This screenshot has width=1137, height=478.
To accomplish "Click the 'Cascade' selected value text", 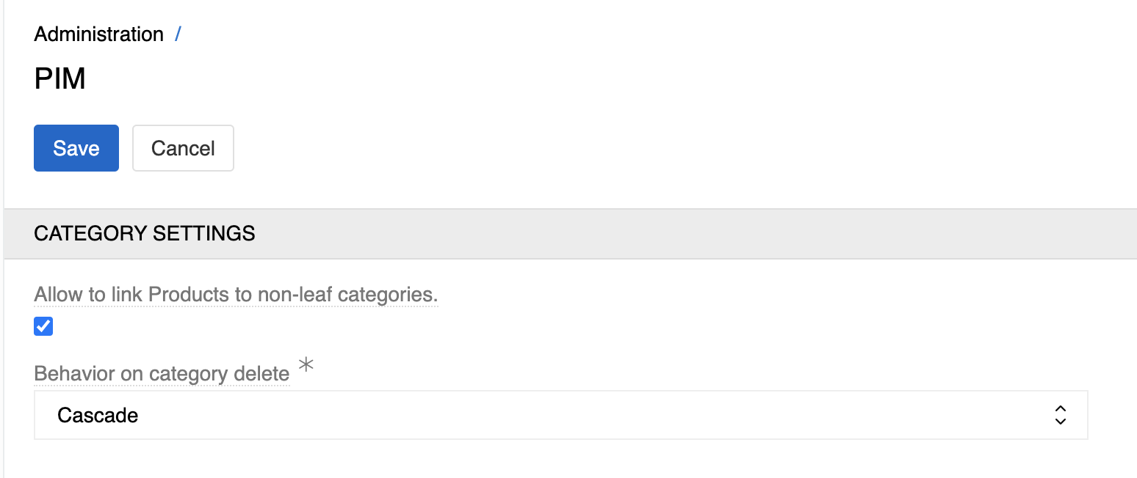I will pos(98,416).
